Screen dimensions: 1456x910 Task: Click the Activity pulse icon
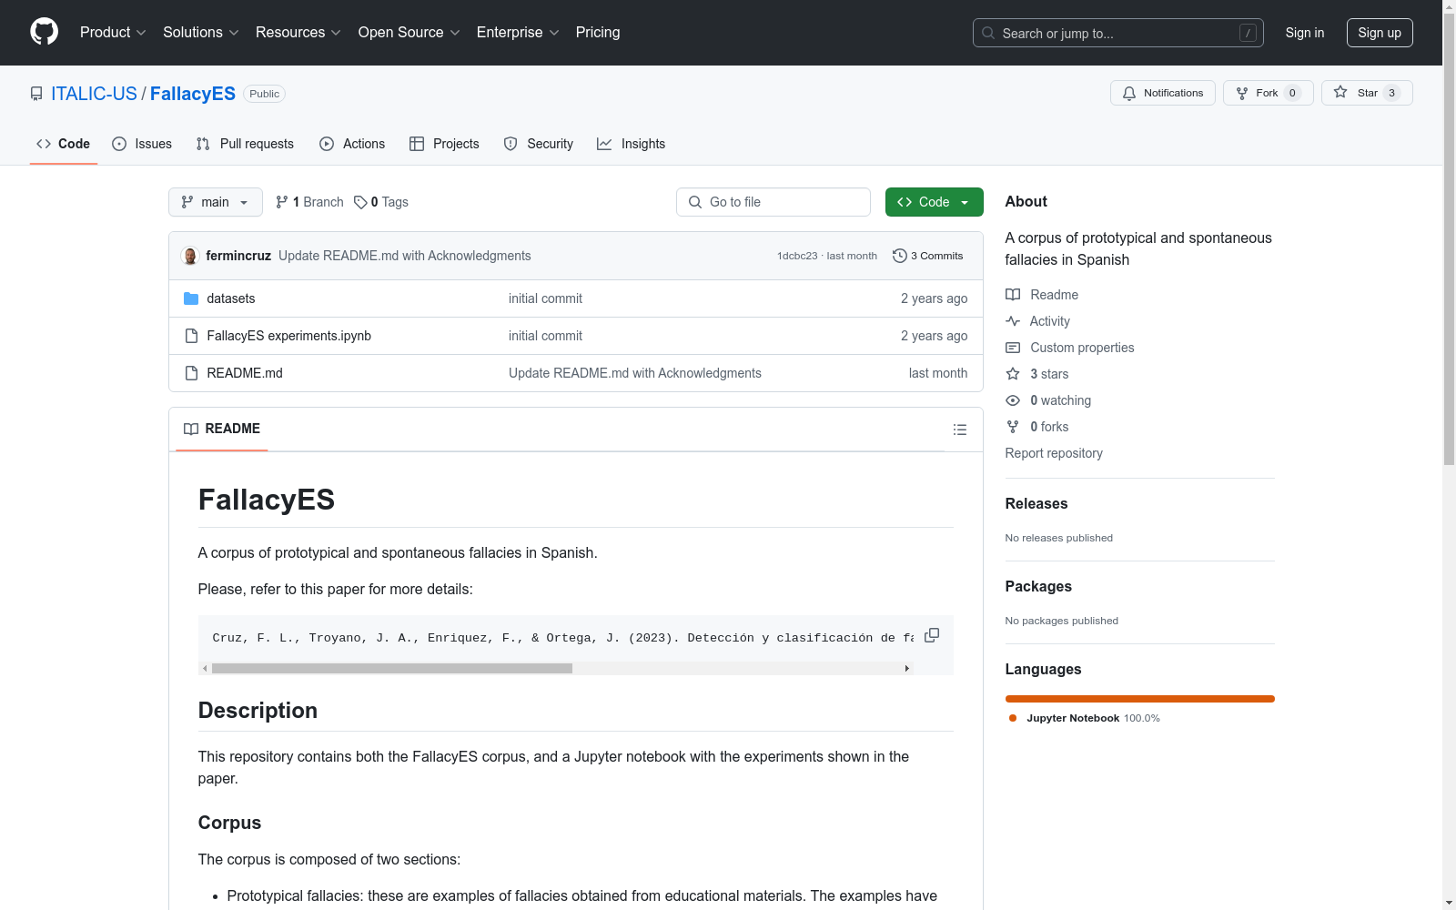(x=1013, y=321)
